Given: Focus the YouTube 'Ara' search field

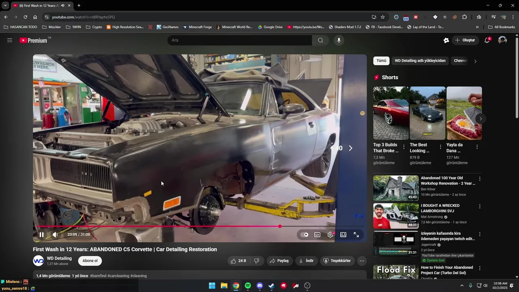Looking at the screenshot, I should (240, 40).
